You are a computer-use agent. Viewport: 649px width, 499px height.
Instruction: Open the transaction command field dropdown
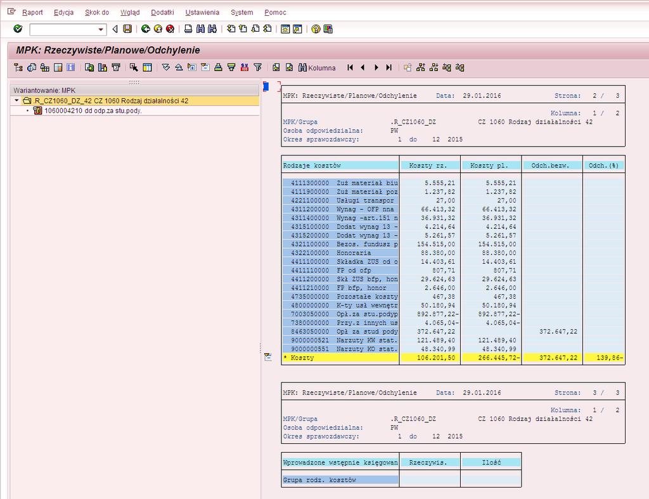pos(101,29)
